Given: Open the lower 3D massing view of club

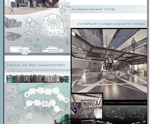Looking at the screenshot, I should 13,36.
